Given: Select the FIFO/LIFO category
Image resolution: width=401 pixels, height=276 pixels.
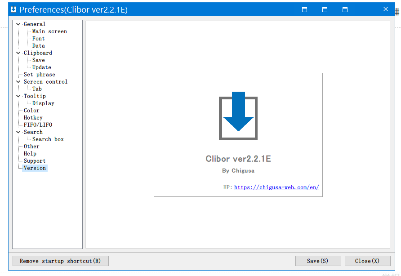Looking at the screenshot, I should click(x=38, y=125).
